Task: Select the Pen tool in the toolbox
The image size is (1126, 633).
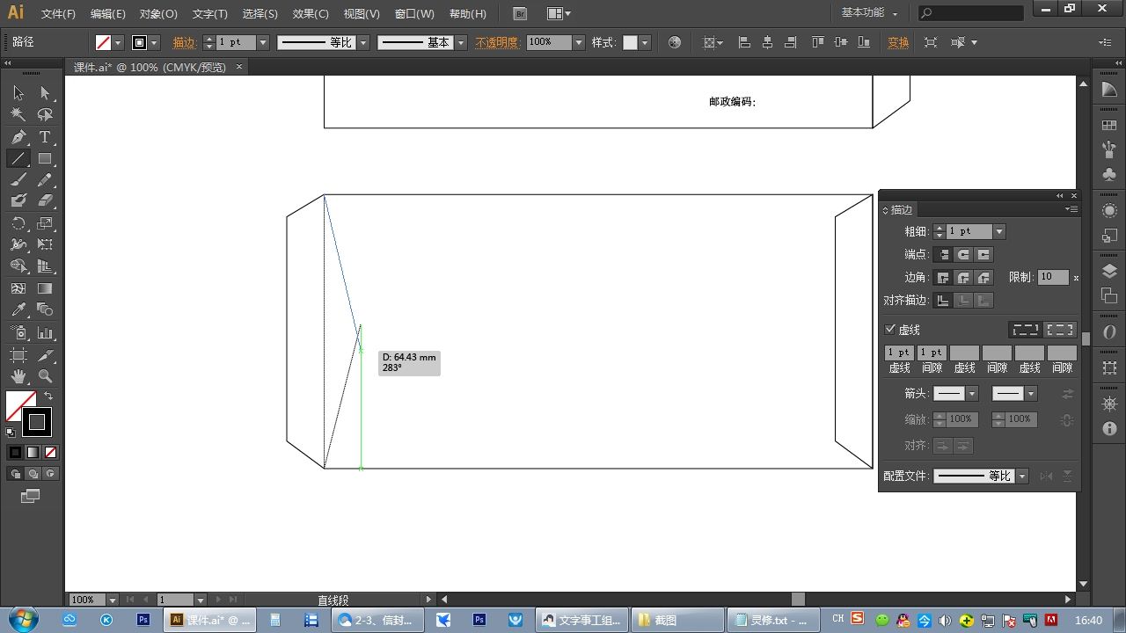Action: point(18,137)
